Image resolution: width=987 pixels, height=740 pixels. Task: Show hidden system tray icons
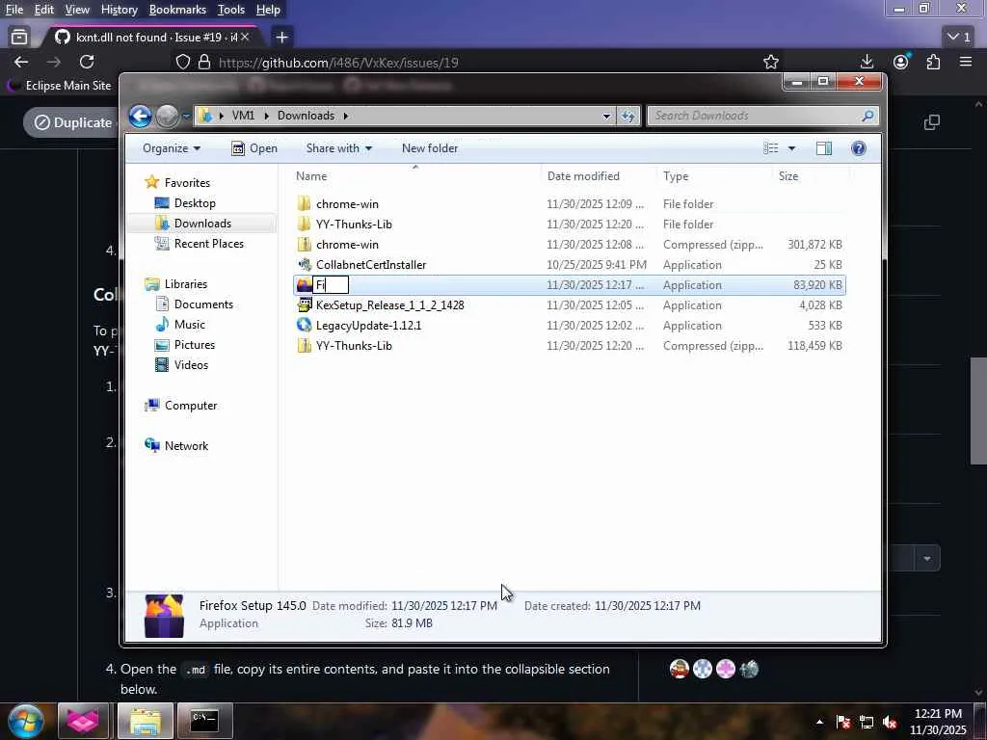(819, 723)
